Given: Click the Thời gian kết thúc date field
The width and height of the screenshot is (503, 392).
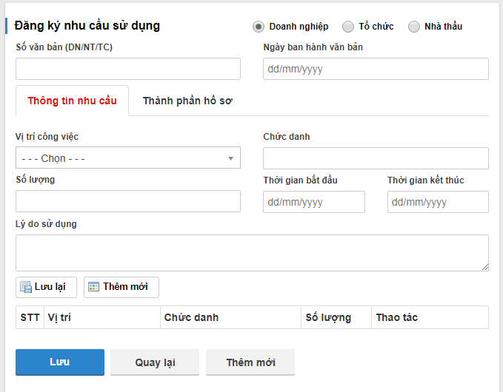Looking at the screenshot, I should coord(438,202).
